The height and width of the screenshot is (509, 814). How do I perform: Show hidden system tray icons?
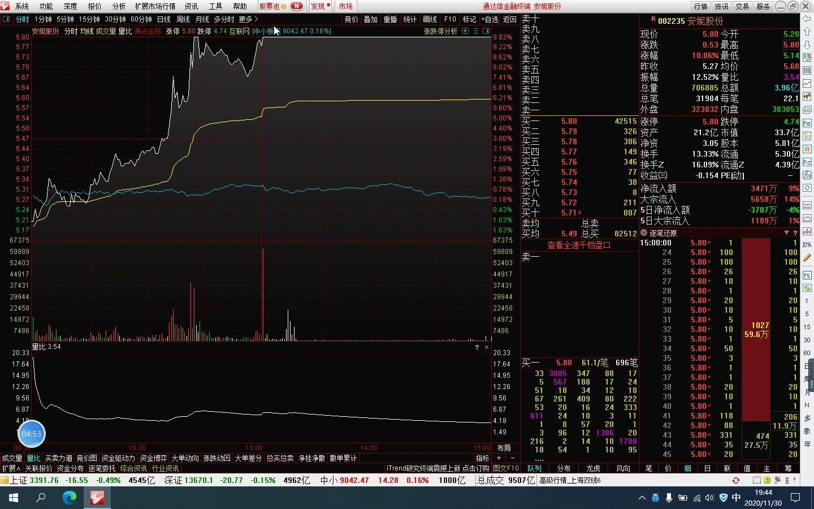click(642, 498)
